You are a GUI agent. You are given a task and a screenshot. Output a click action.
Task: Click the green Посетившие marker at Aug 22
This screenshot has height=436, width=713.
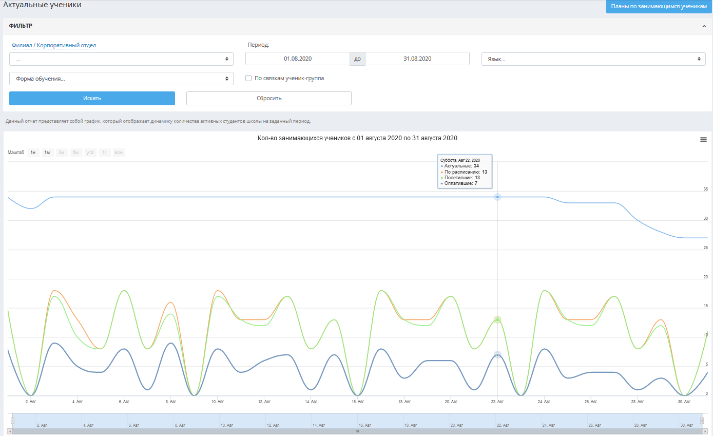[497, 319]
